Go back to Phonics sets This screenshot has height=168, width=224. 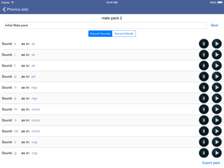15,9
